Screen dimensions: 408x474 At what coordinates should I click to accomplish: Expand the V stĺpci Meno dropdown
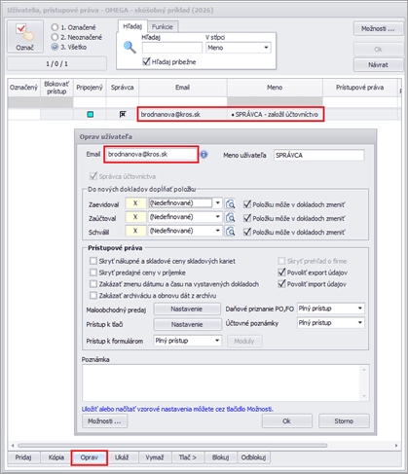coord(266,48)
